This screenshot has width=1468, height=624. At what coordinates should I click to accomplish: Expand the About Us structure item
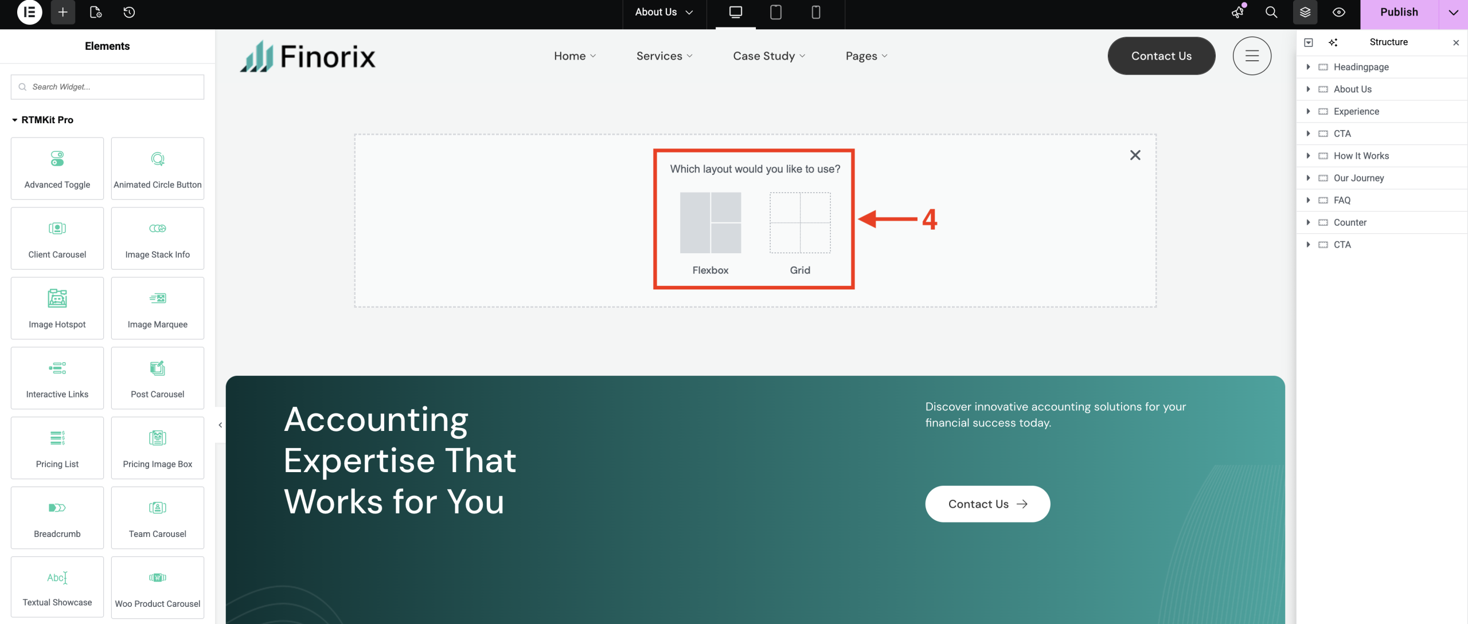tap(1308, 89)
